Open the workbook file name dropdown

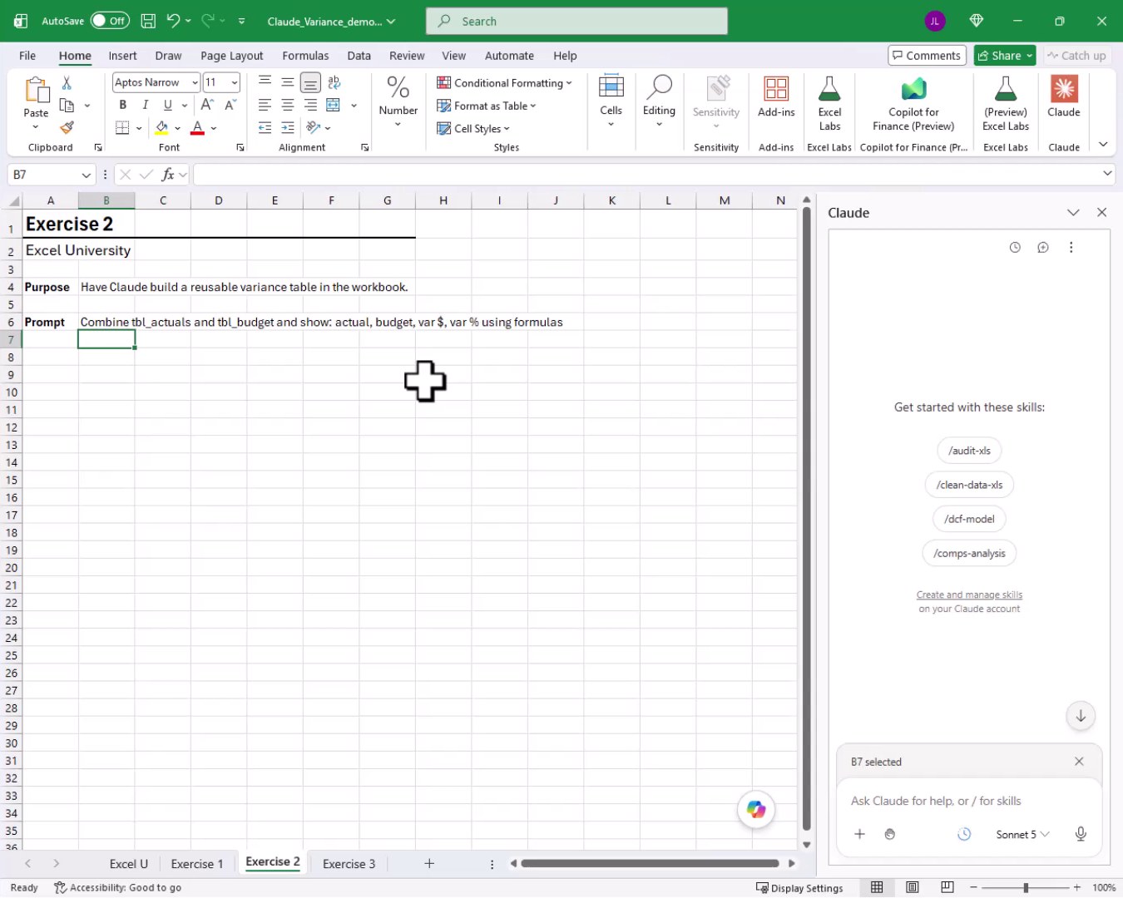coord(331,22)
